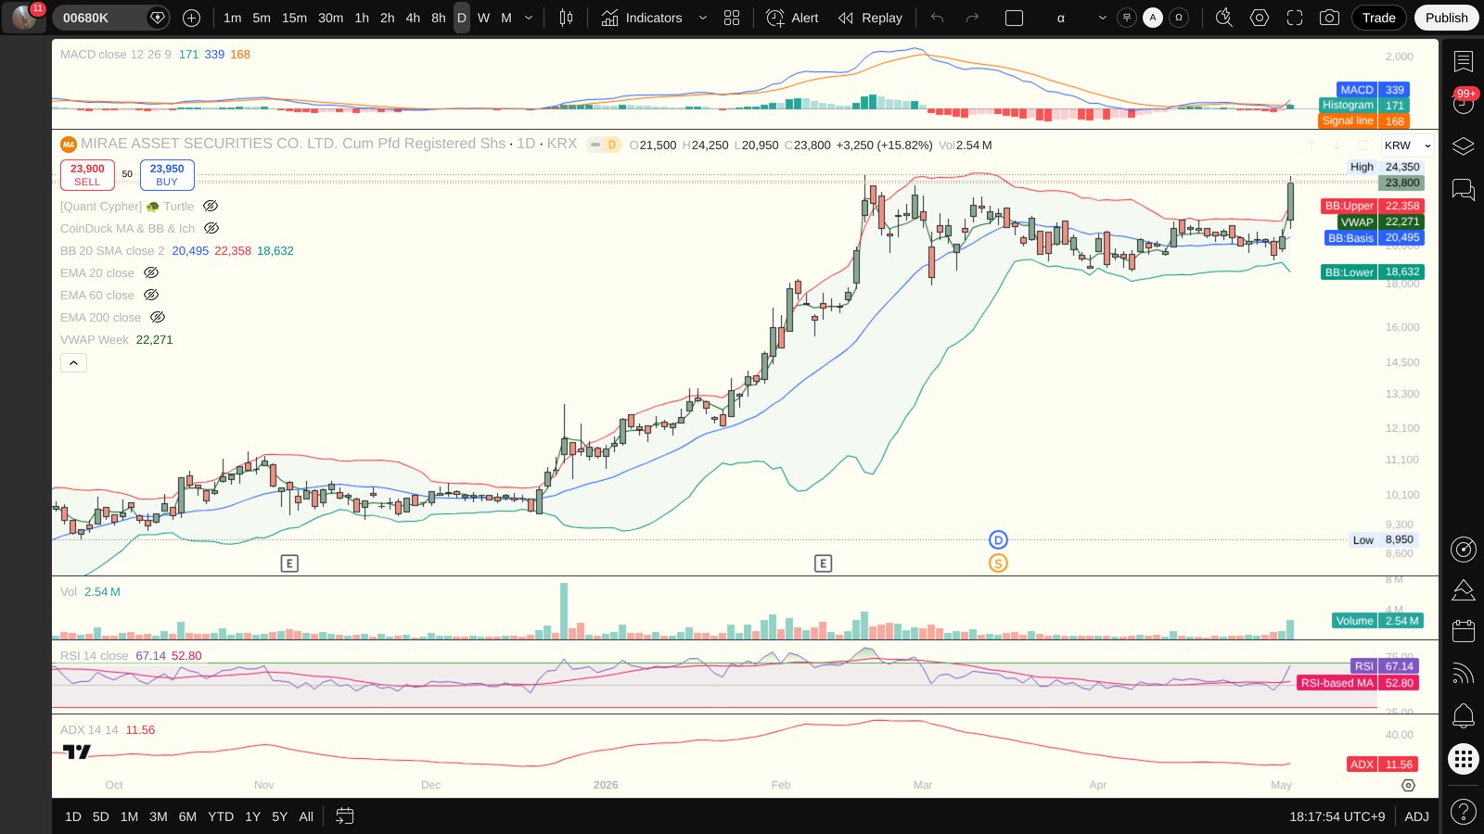
Task: Open the target radar icon in right sidebar
Action: tap(1463, 549)
